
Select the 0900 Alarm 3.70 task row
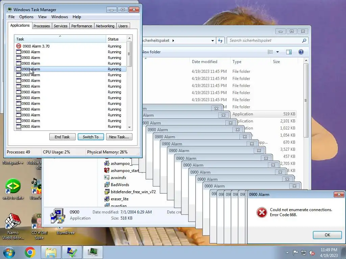pos(71,46)
